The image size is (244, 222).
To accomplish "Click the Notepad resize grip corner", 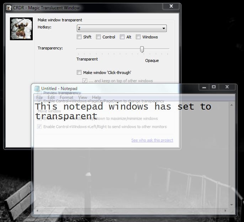I will 232,212.
